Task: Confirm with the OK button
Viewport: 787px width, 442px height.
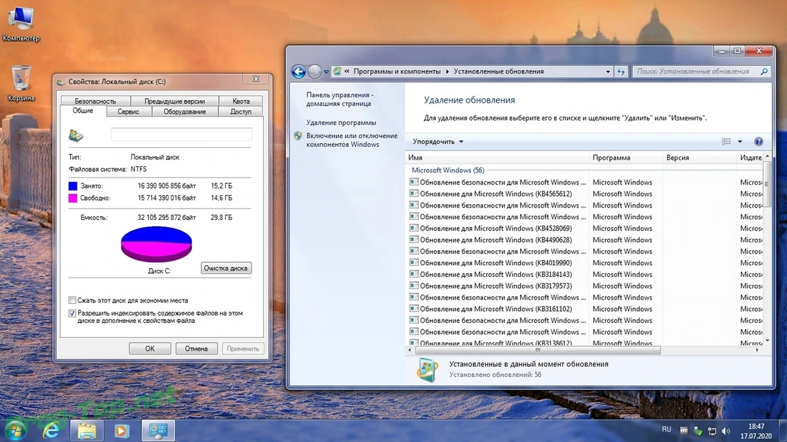Action: (150, 348)
